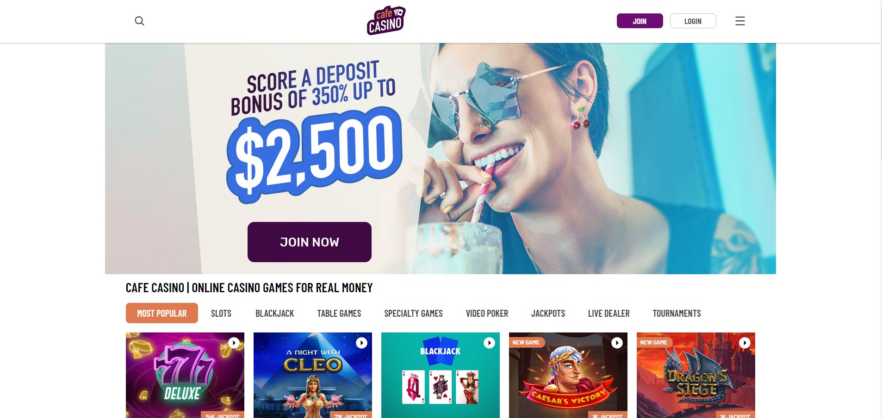
Task: Open the Dragon's Siege game thumbnail
Action: point(696,375)
